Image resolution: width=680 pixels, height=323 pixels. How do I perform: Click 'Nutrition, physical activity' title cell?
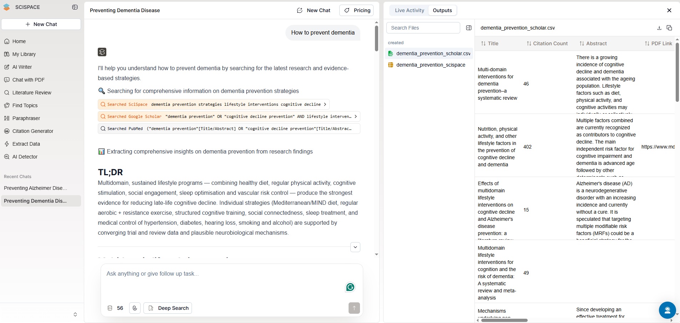497,147
